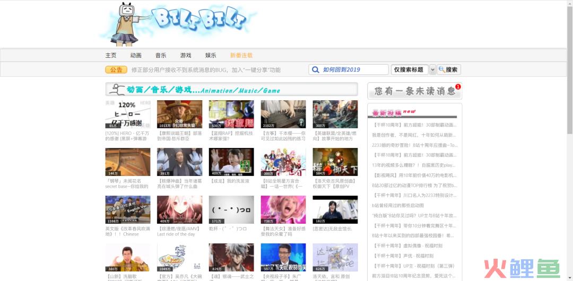Open the Last ride of the day AMV thumbnail
The height and width of the screenshot is (281, 573).
pos(179,210)
